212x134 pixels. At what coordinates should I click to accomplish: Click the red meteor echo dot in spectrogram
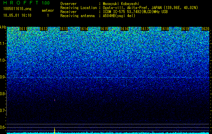point(55,100)
